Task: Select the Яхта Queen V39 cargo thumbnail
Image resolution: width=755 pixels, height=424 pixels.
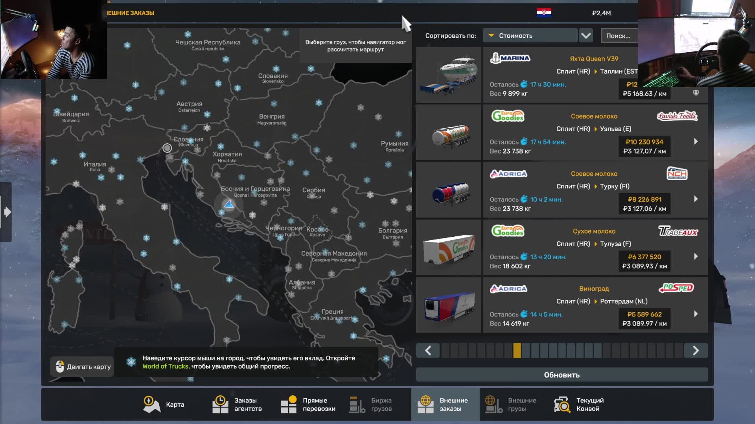Action: [449, 75]
